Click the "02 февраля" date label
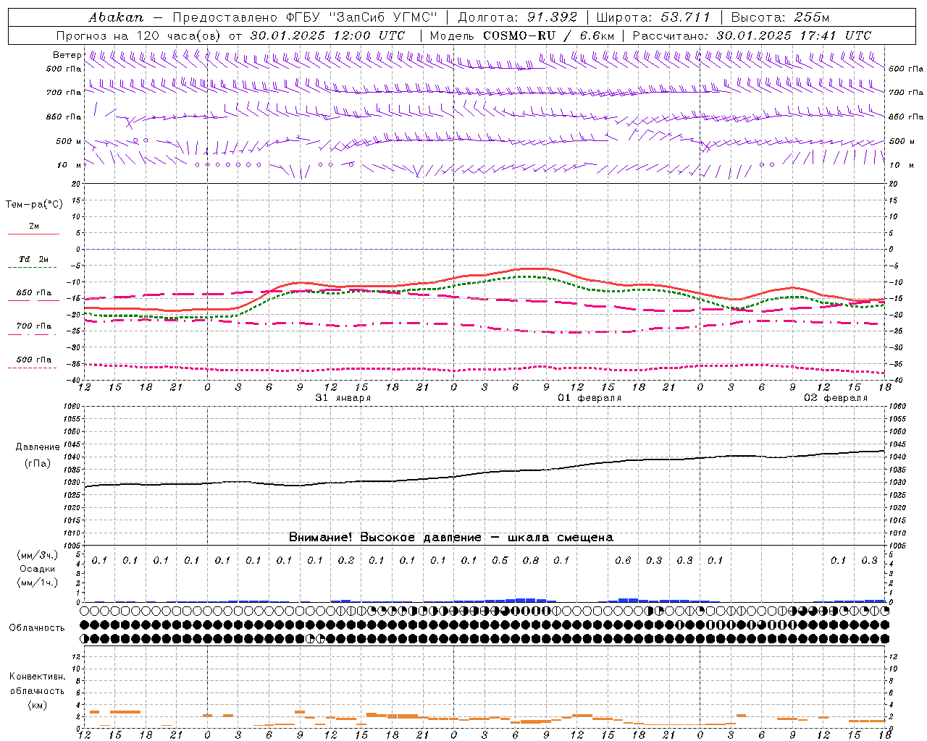The width and height of the screenshot is (927, 741). click(x=836, y=398)
